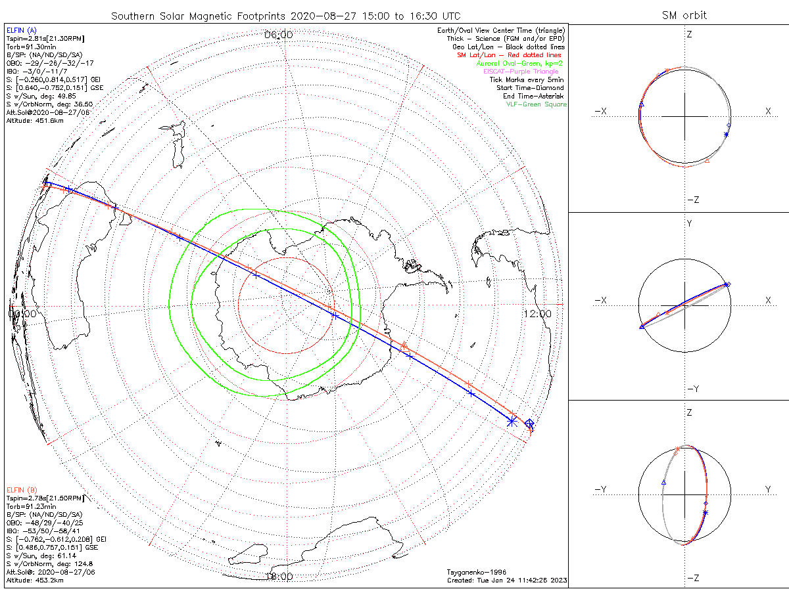Click the '06:00' local time label

[x=278, y=34]
